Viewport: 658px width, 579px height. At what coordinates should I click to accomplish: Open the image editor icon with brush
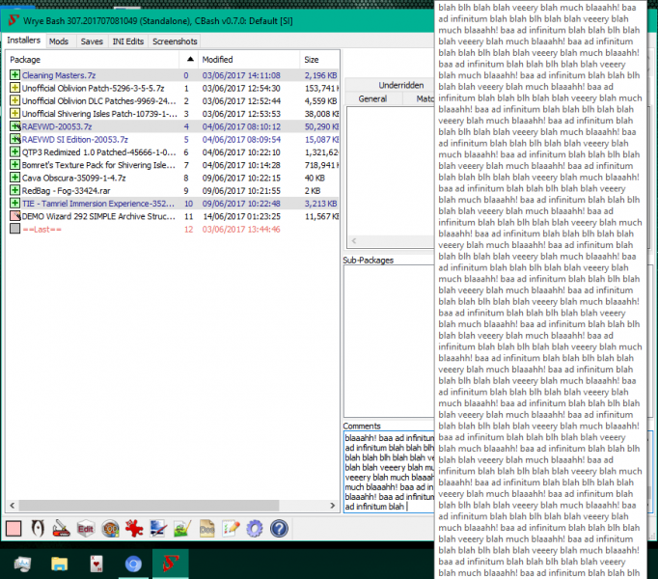158,529
